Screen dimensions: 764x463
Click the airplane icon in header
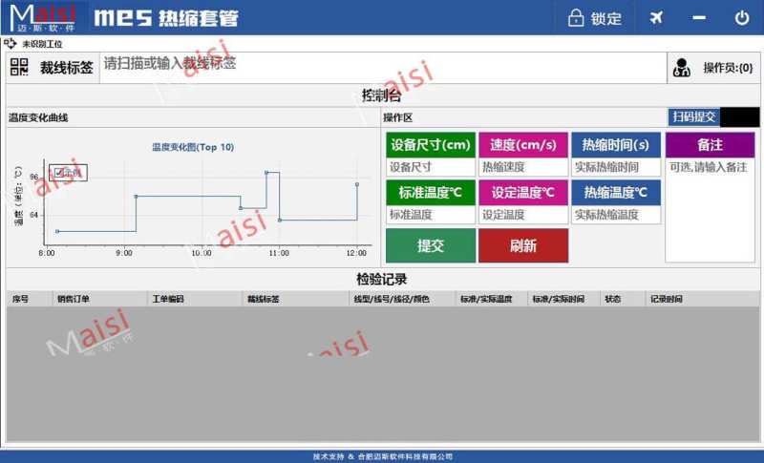[656, 18]
